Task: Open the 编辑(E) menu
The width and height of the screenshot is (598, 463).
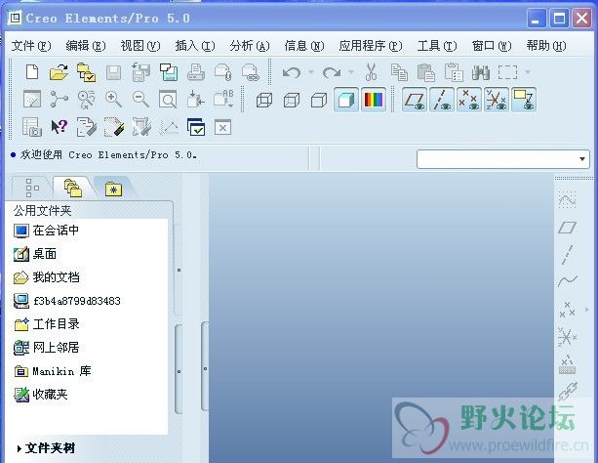Action: pos(86,46)
